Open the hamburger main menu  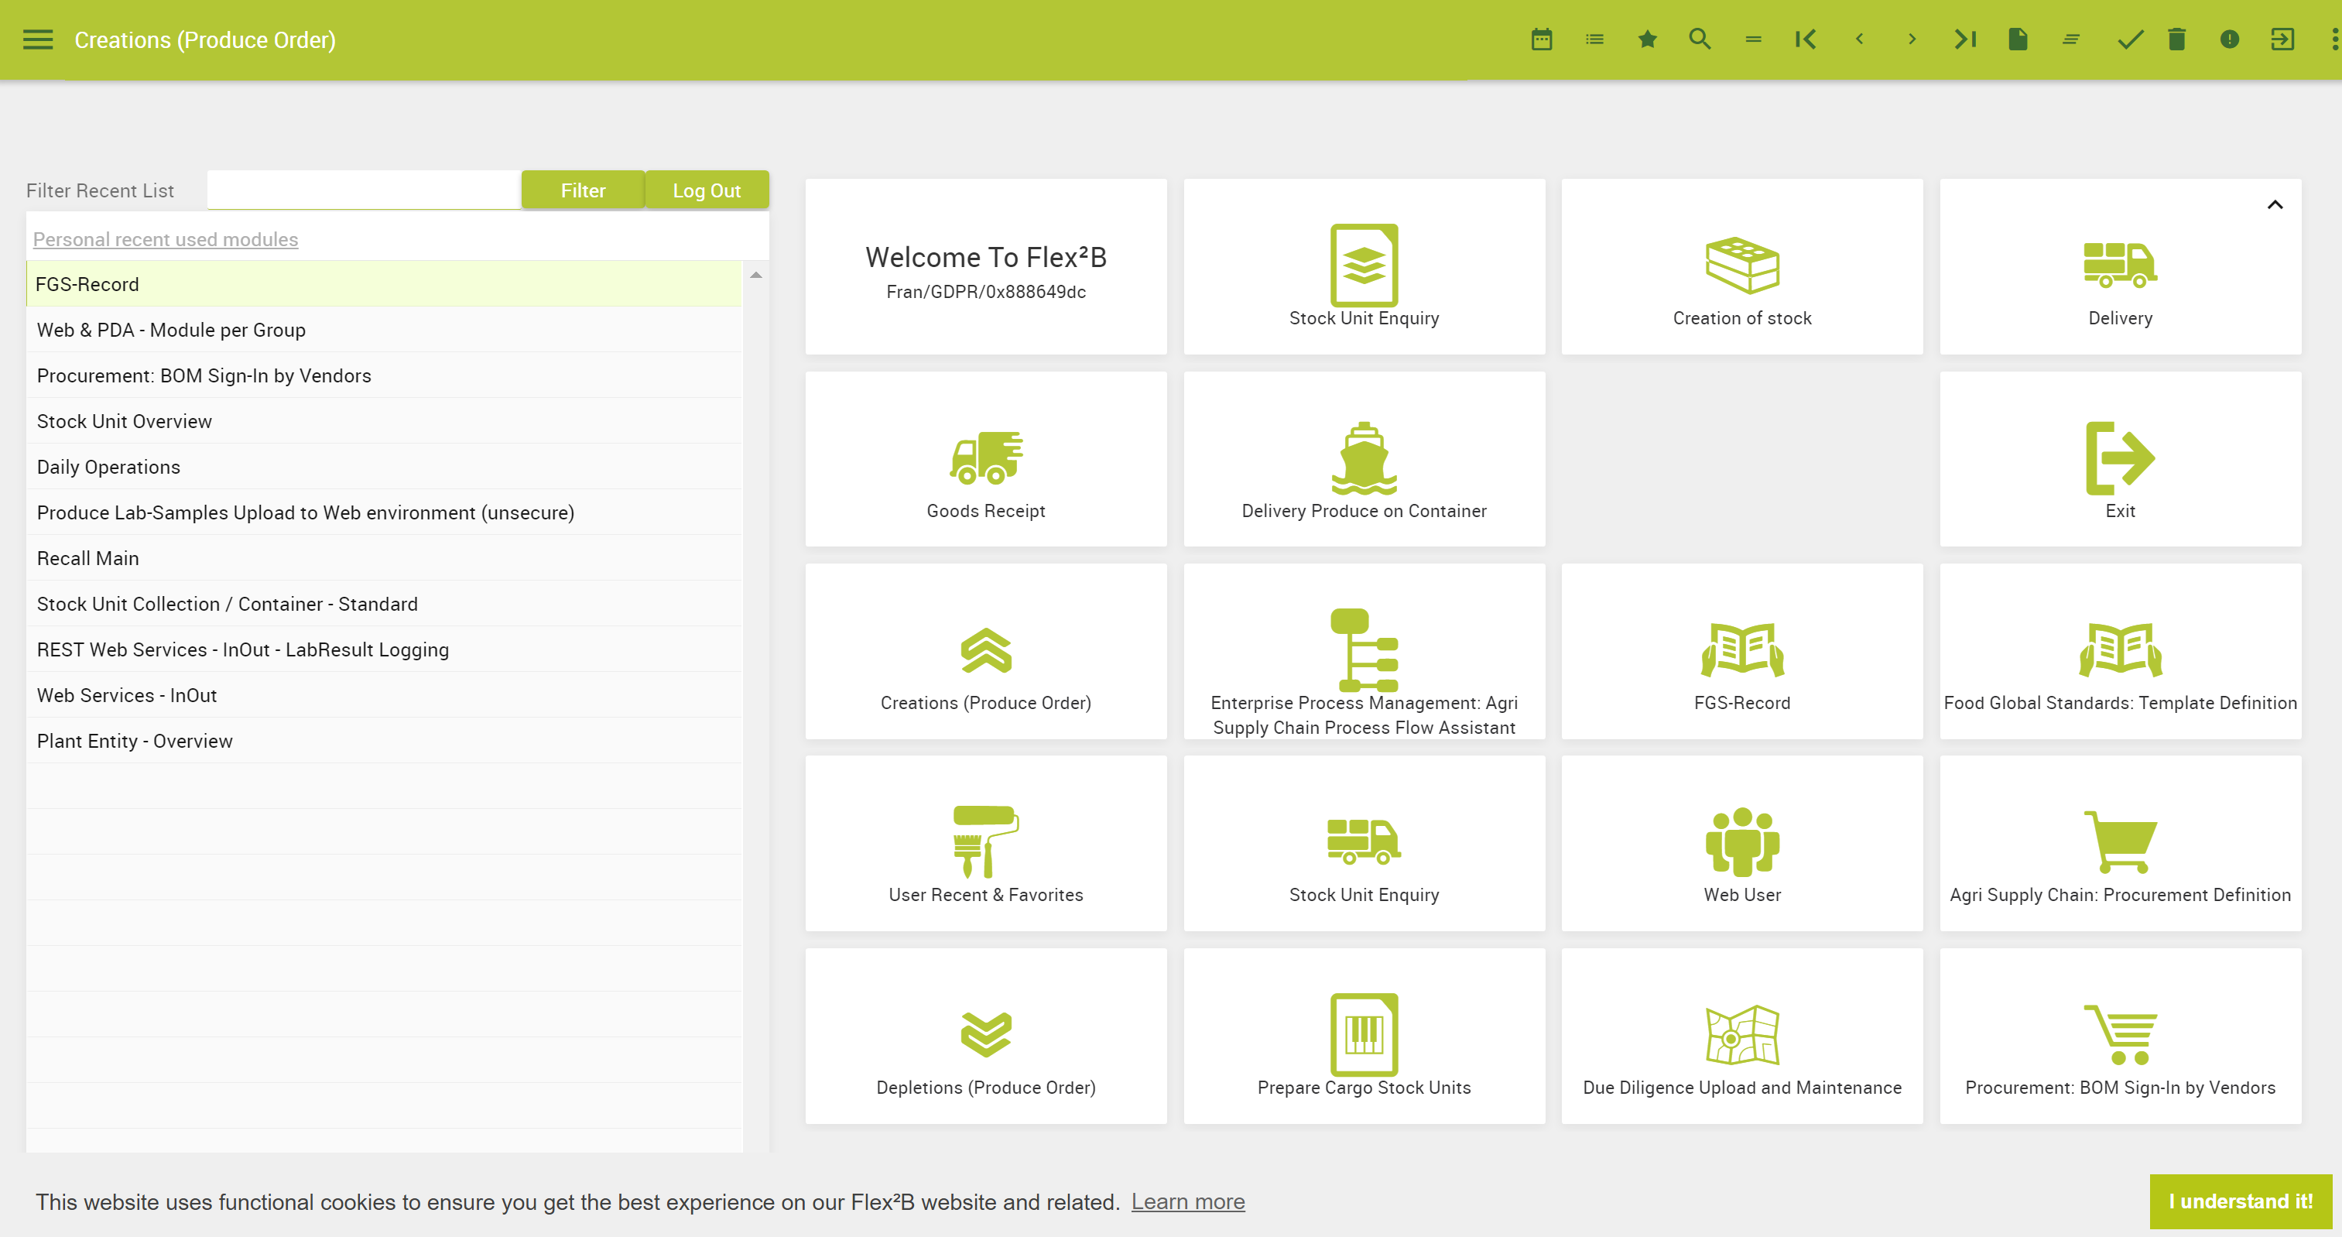coord(37,40)
